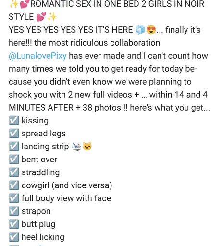Click the cat face emoji
Viewport: 222px width, 246px height.
pos(87,146)
